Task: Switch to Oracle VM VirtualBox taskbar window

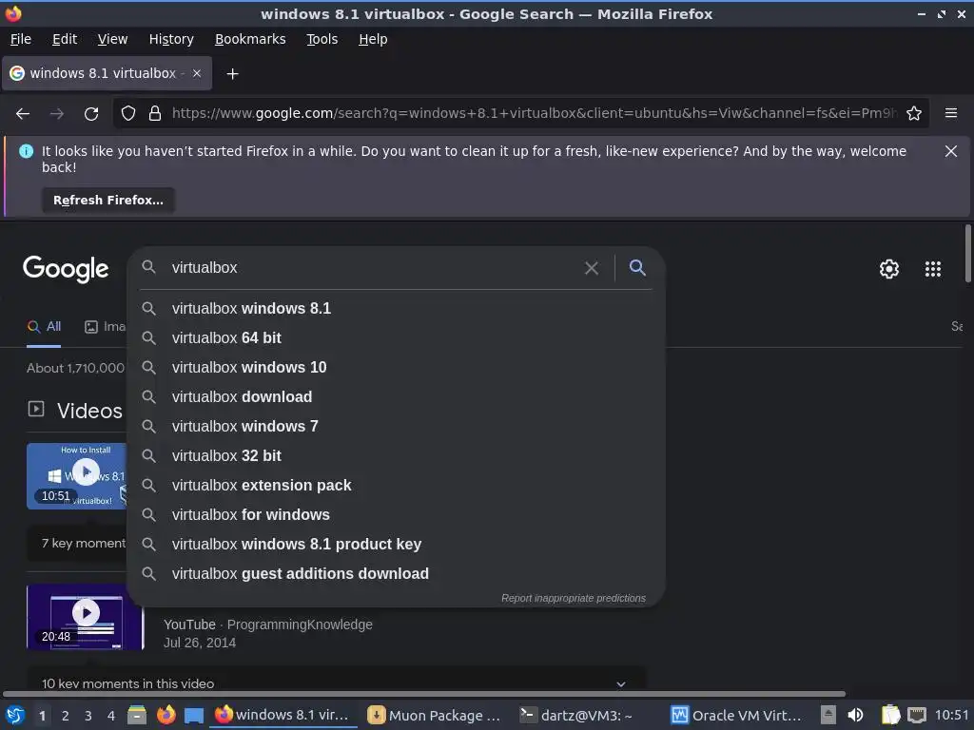Action: 737,716
